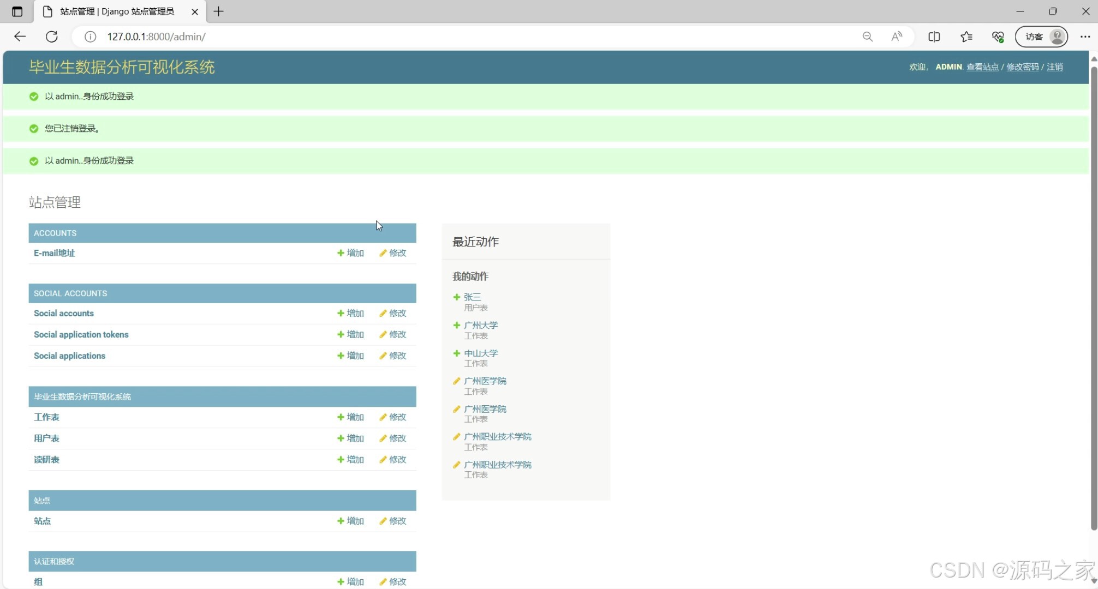Click the browser back arrow
Image resolution: width=1098 pixels, height=589 pixels.
coord(20,37)
